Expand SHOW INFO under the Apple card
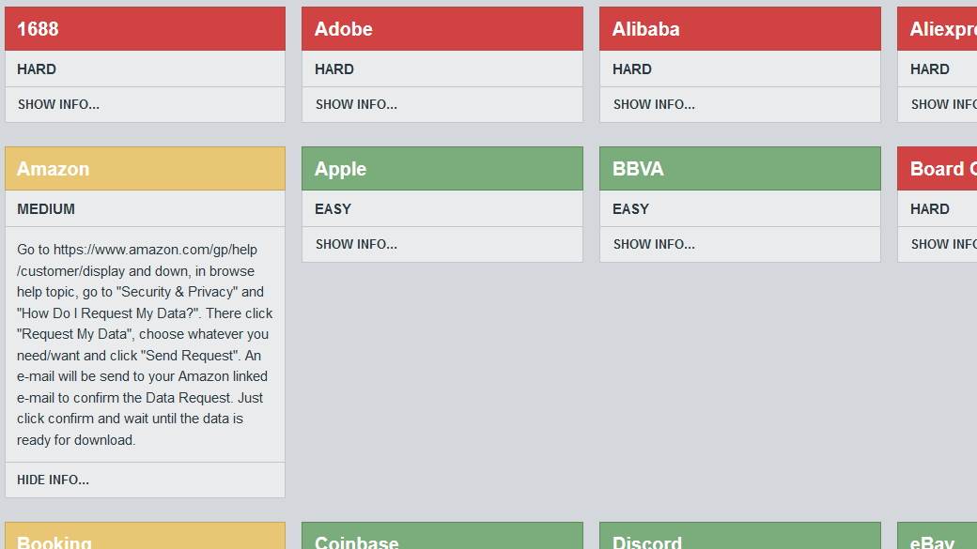 [x=356, y=244]
